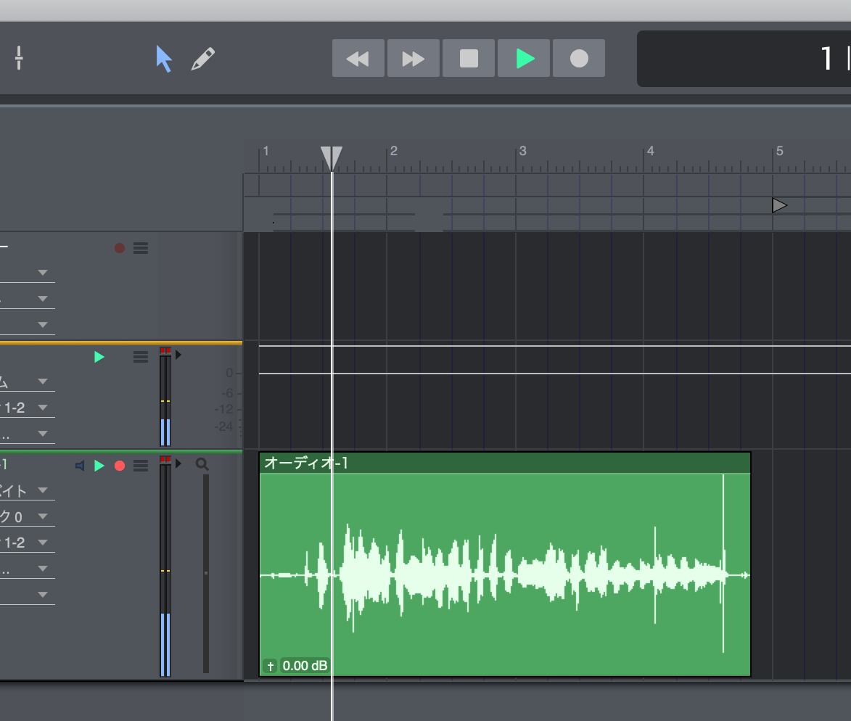Screen dimensions: 851x721
Task: Open the audio track's settings menu icon
Action: point(141,466)
